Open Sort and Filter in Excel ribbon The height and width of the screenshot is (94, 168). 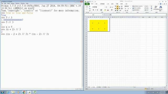point(156,8)
